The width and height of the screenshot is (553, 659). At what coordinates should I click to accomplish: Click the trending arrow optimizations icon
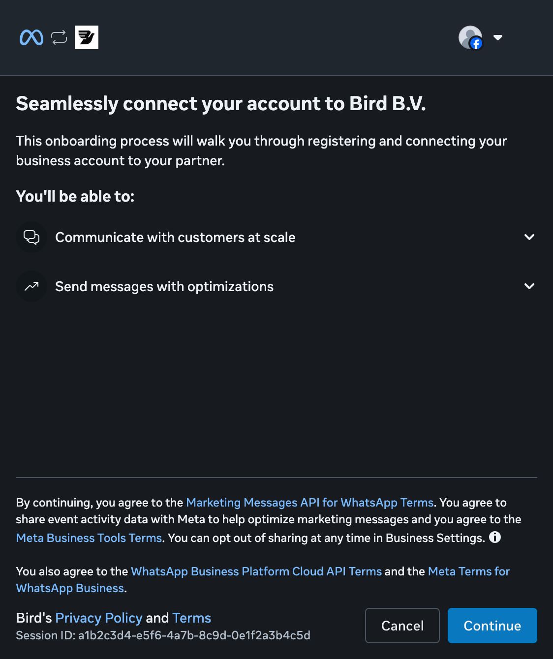[31, 286]
